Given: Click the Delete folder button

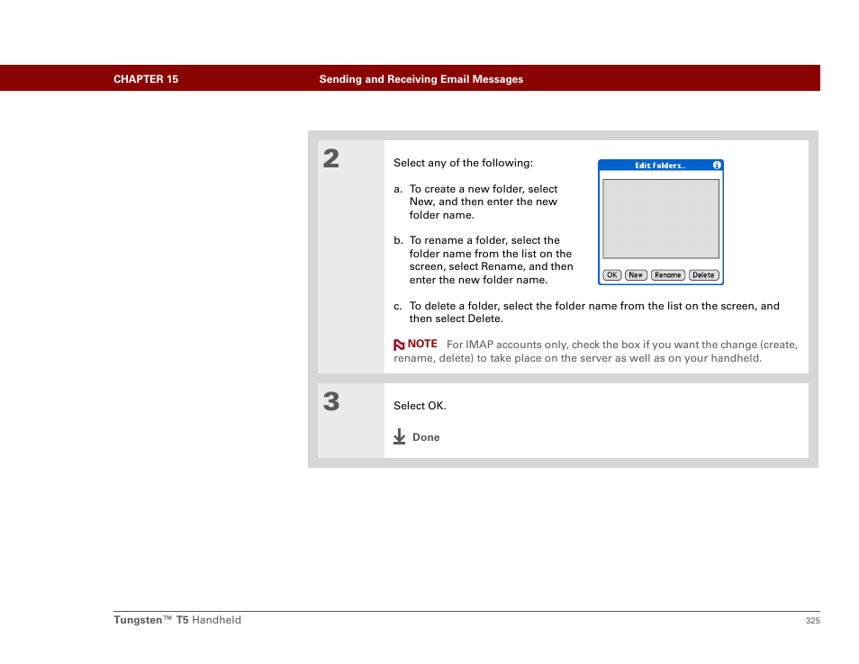Looking at the screenshot, I should pyautogui.click(x=703, y=274).
